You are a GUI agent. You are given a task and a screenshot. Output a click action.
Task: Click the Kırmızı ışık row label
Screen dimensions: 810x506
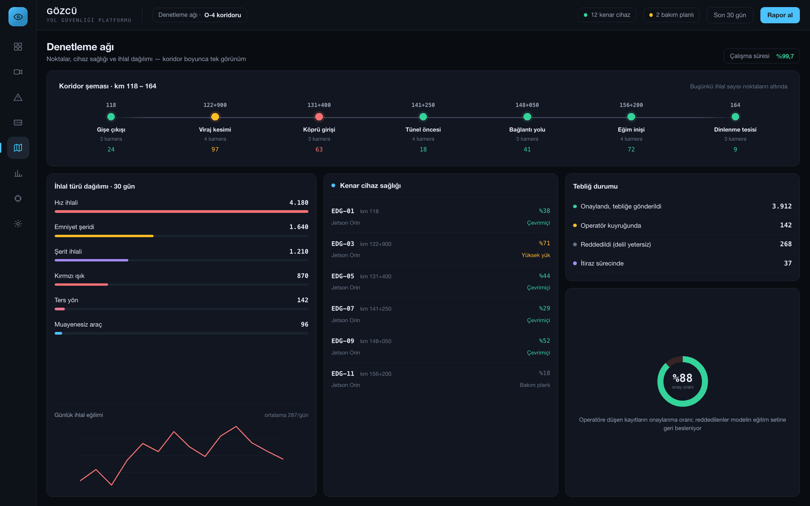tap(69, 276)
